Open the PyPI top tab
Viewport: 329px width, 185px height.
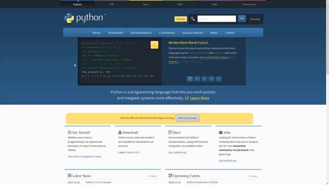(180, 4)
